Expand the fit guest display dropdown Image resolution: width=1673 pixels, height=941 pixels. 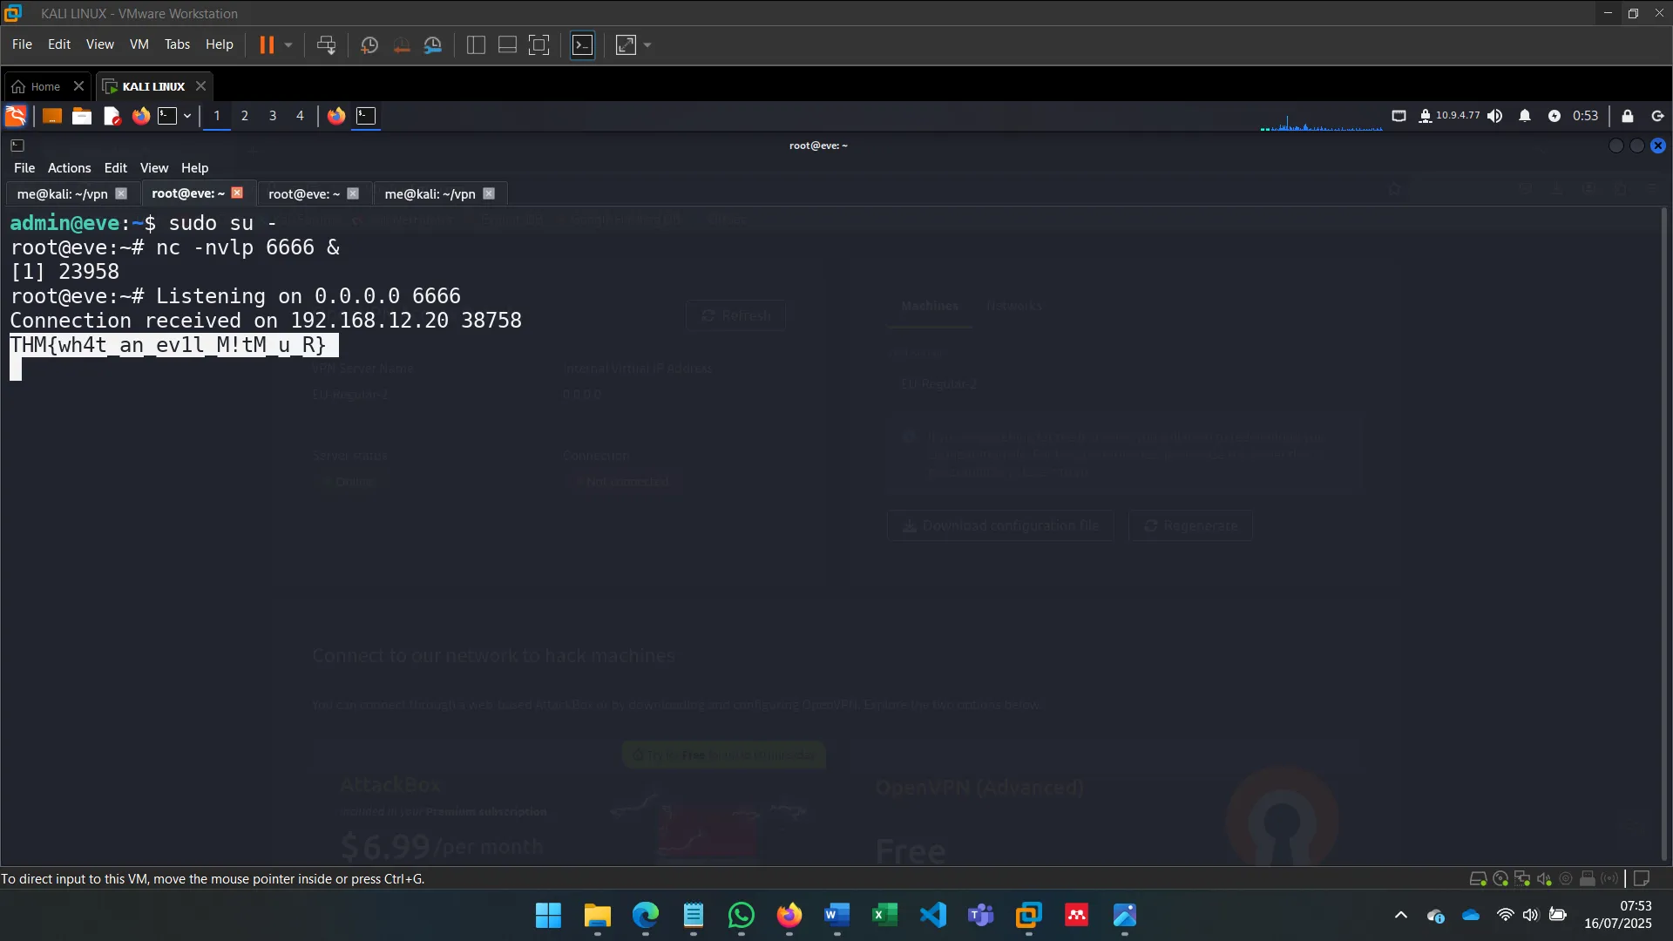(649, 44)
